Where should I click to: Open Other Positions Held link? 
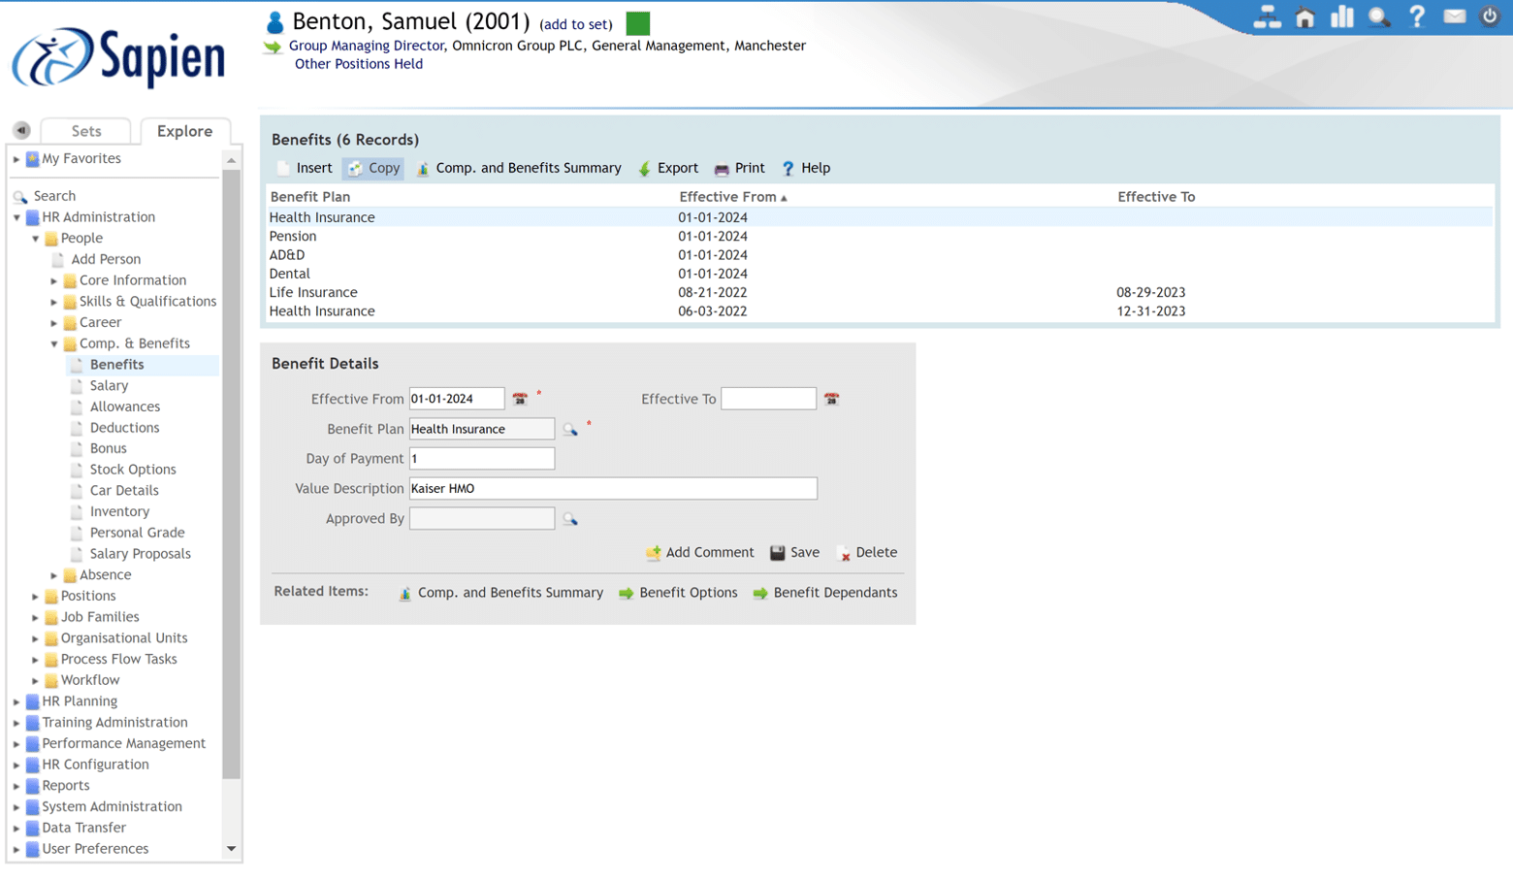click(x=358, y=63)
